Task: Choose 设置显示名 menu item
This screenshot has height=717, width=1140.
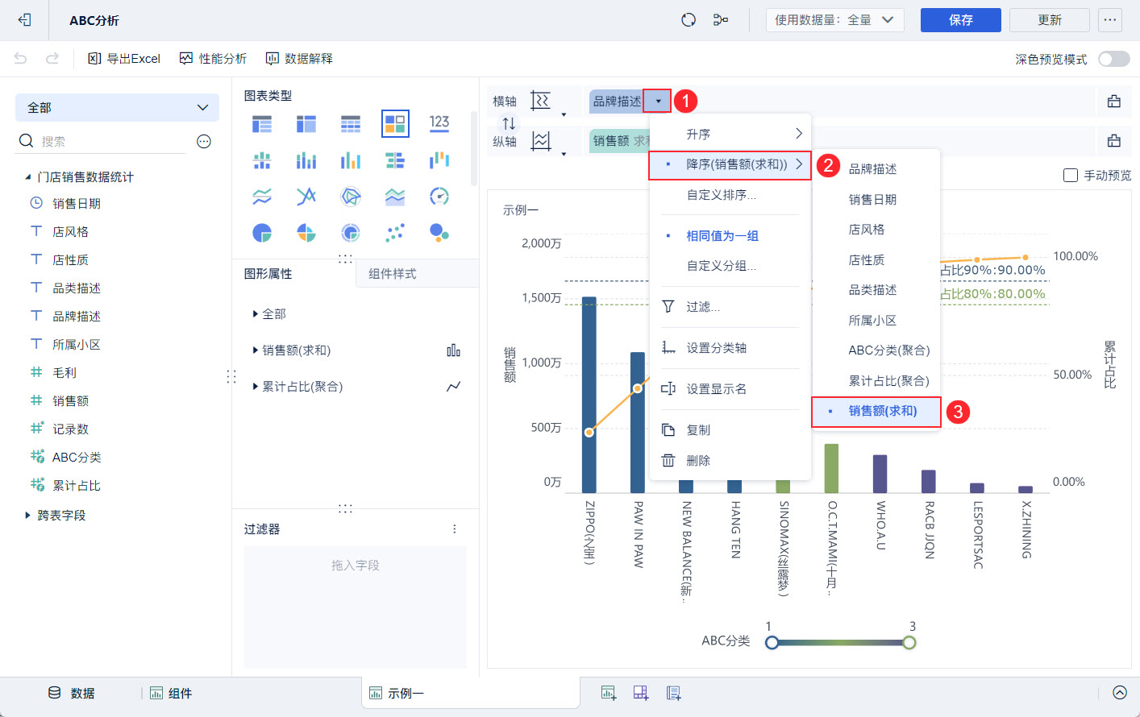Action: point(730,389)
